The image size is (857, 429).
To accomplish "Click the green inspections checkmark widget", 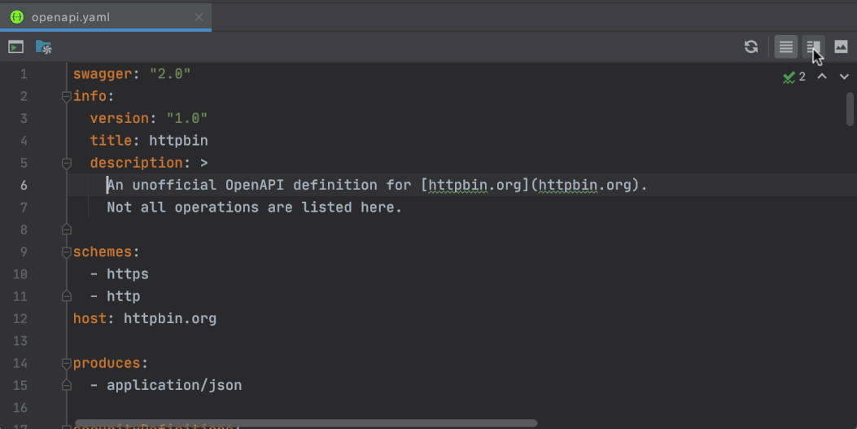I will point(794,77).
